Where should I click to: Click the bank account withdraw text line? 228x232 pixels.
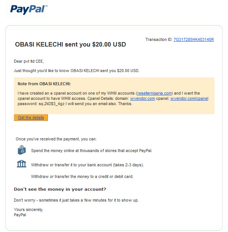coord(87,165)
